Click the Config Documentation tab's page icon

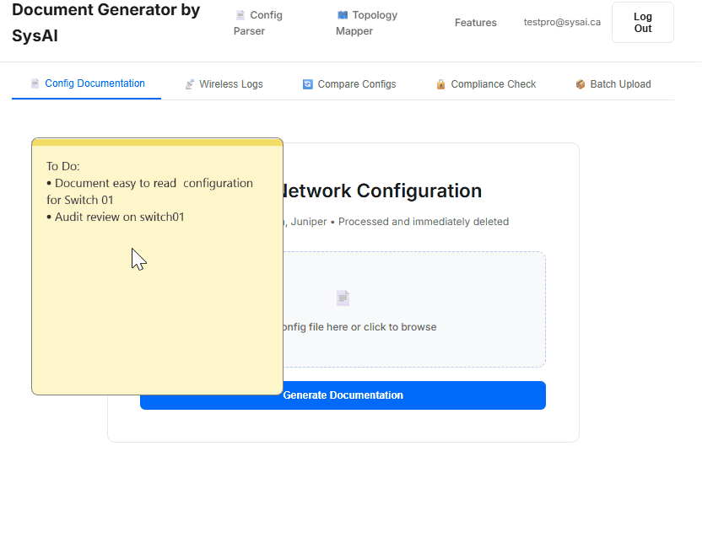click(x=35, y=83)
